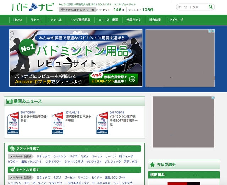Select shuttle maker アールエスエル
The image size is (227, 185).
tap(101, 183)
